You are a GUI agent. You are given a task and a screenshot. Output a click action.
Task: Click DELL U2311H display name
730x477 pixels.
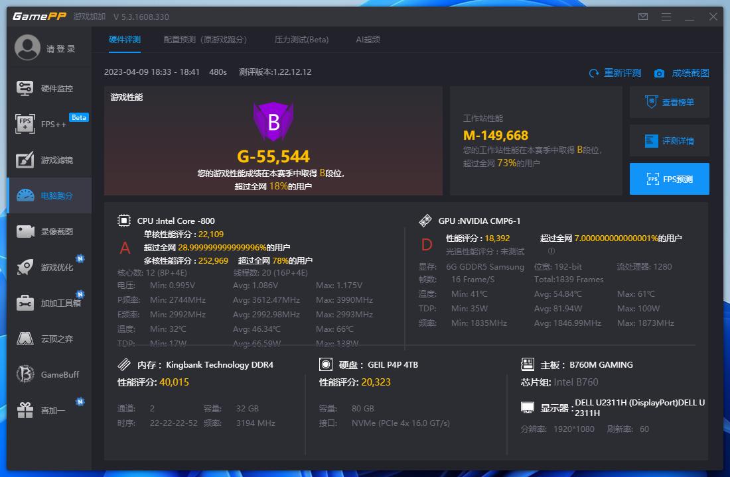[640, 407]
